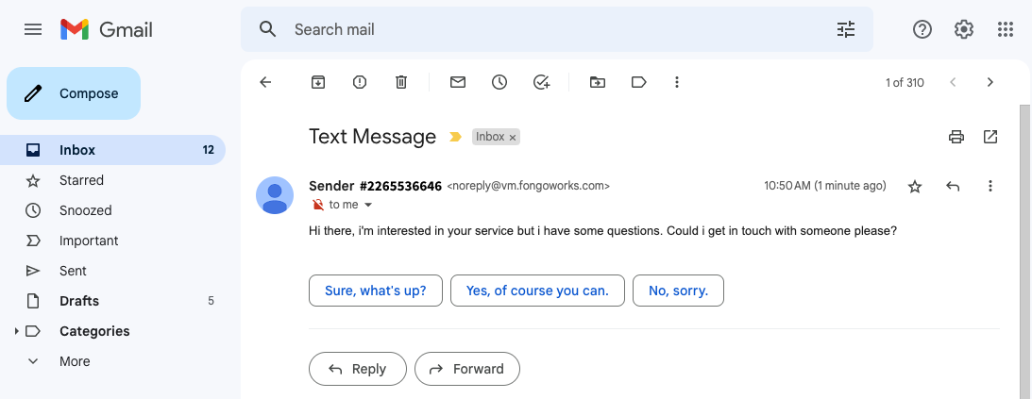Viewport: 1032px width, 399px height.
Task: Delete the Text Message email
Action: 401,82
